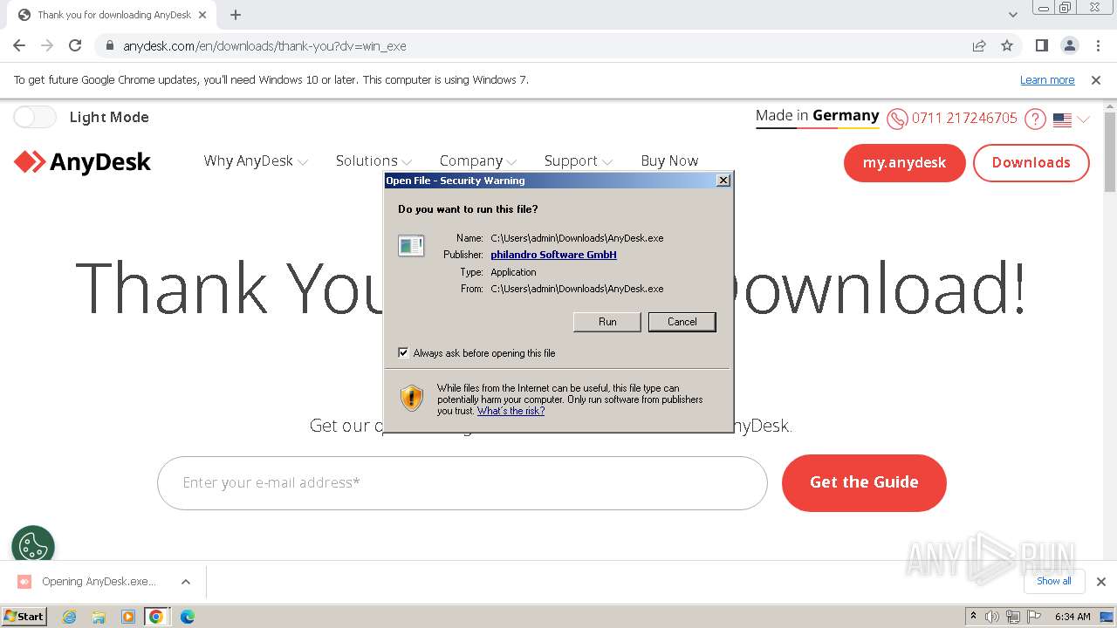The width and height of the screenshot is (1117, 628).
Task: Open Chrome's three-dot menu
Action: pos(1096,45)
